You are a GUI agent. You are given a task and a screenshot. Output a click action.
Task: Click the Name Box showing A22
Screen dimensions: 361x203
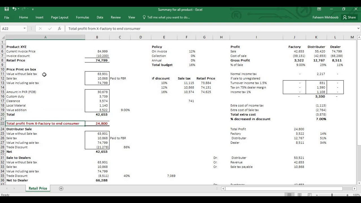coord(11,28)
